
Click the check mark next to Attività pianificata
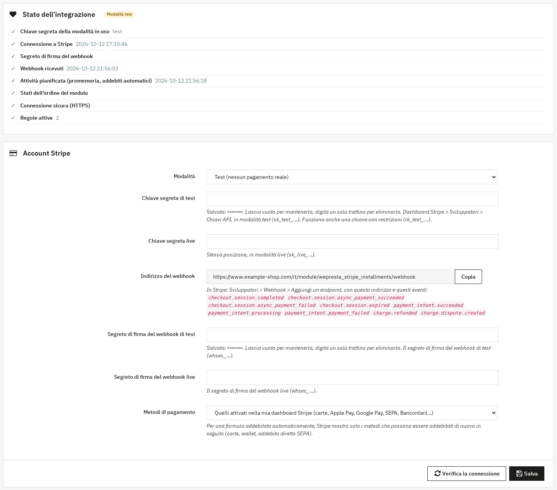(x=13, y=81)
